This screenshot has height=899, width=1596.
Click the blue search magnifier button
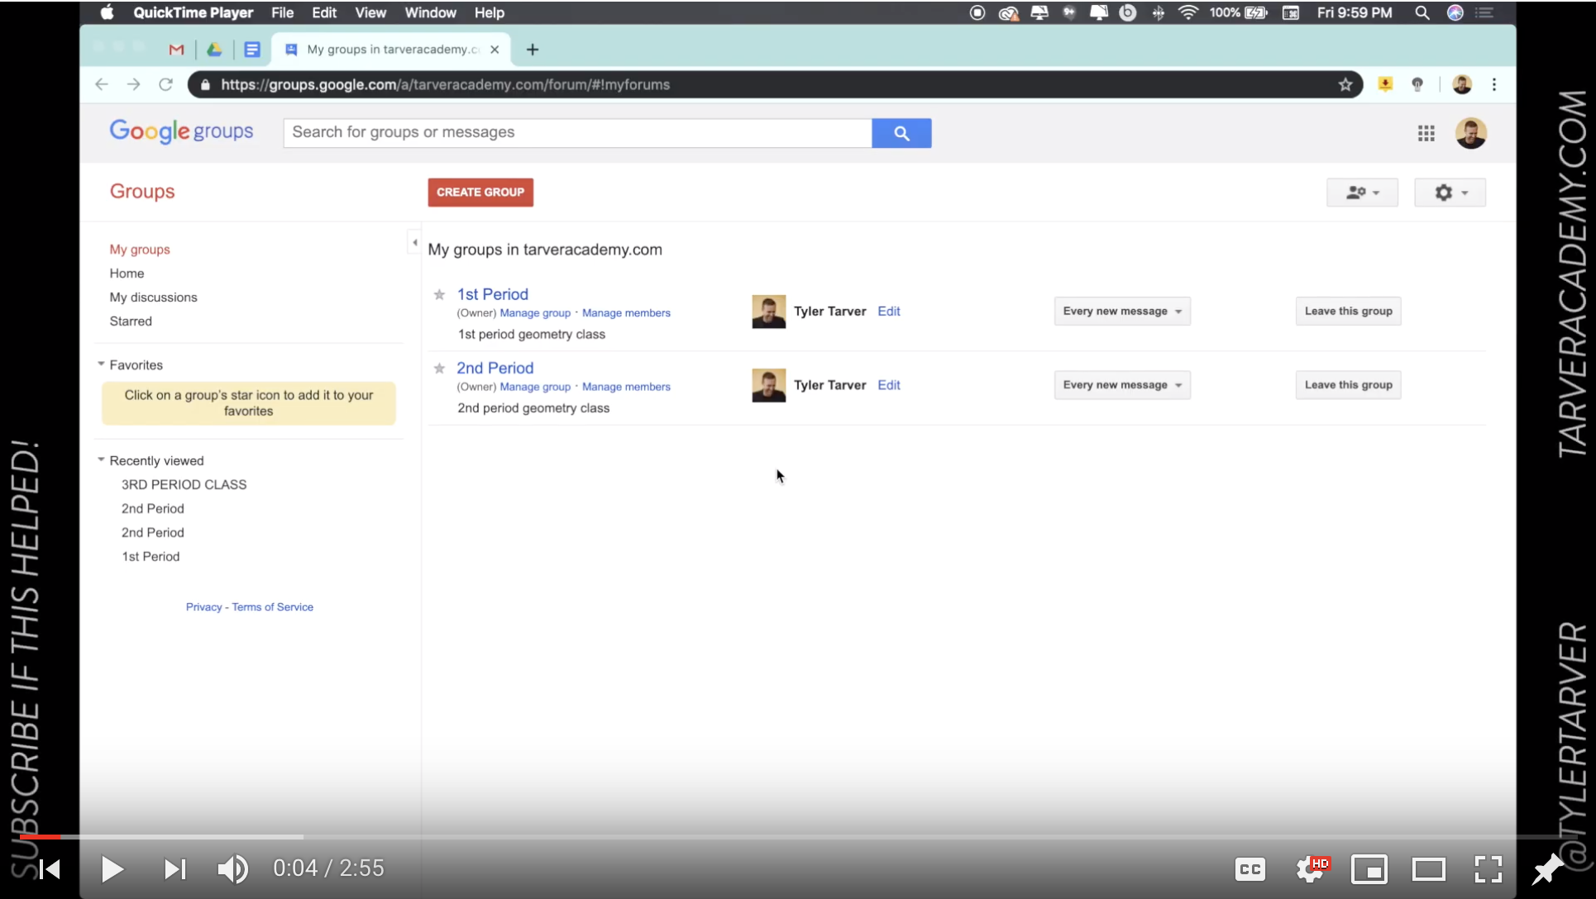[901, 133]
